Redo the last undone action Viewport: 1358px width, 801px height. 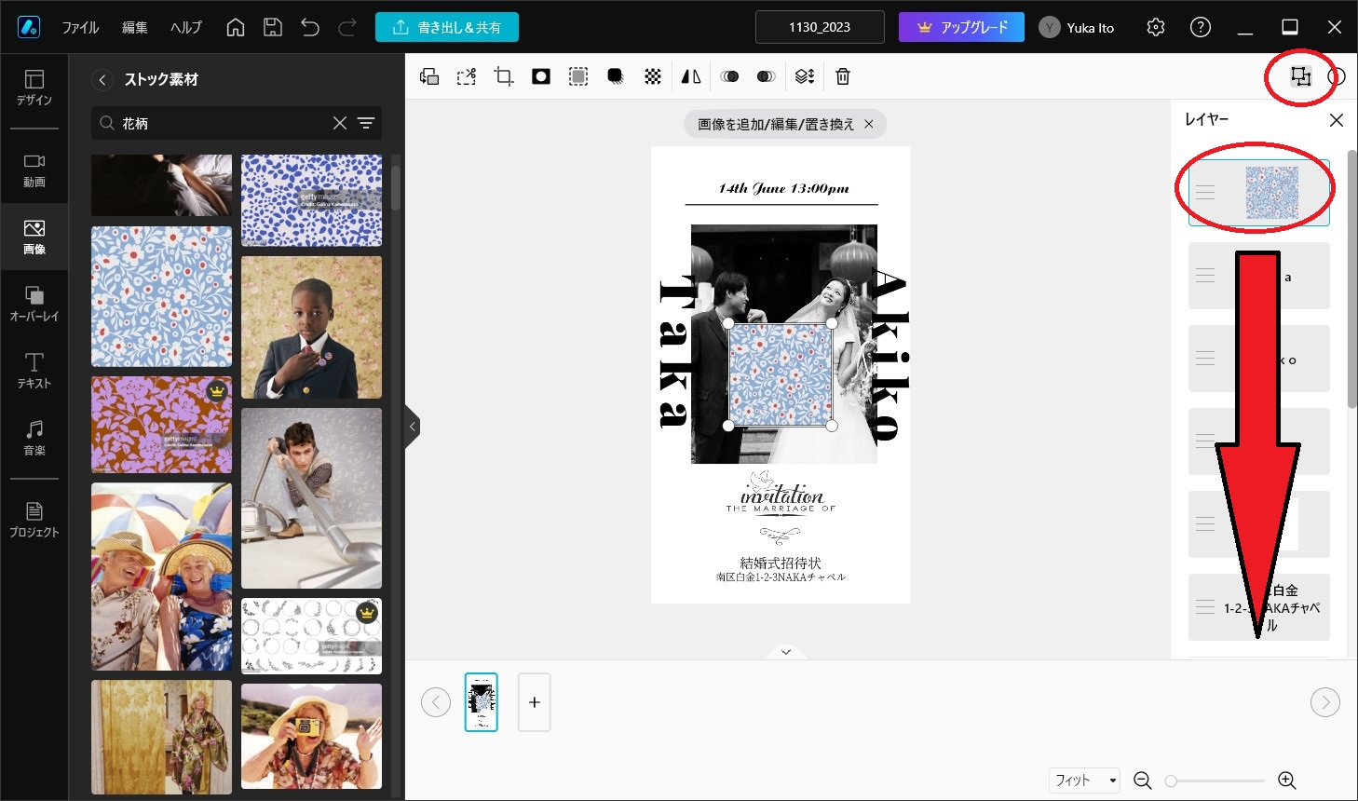point(347,28)
